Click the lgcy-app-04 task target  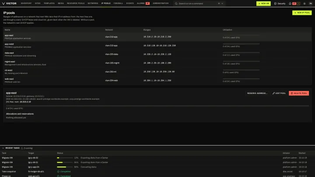pyautogui.click(x=34, y=167)
